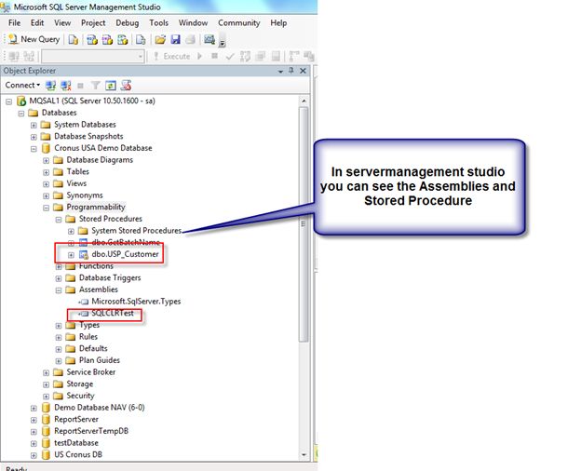This screenshot has width=581, height=471.
Task: Click the Disconnect server icon
Action: pyautogui.click(x=66, y=86)
